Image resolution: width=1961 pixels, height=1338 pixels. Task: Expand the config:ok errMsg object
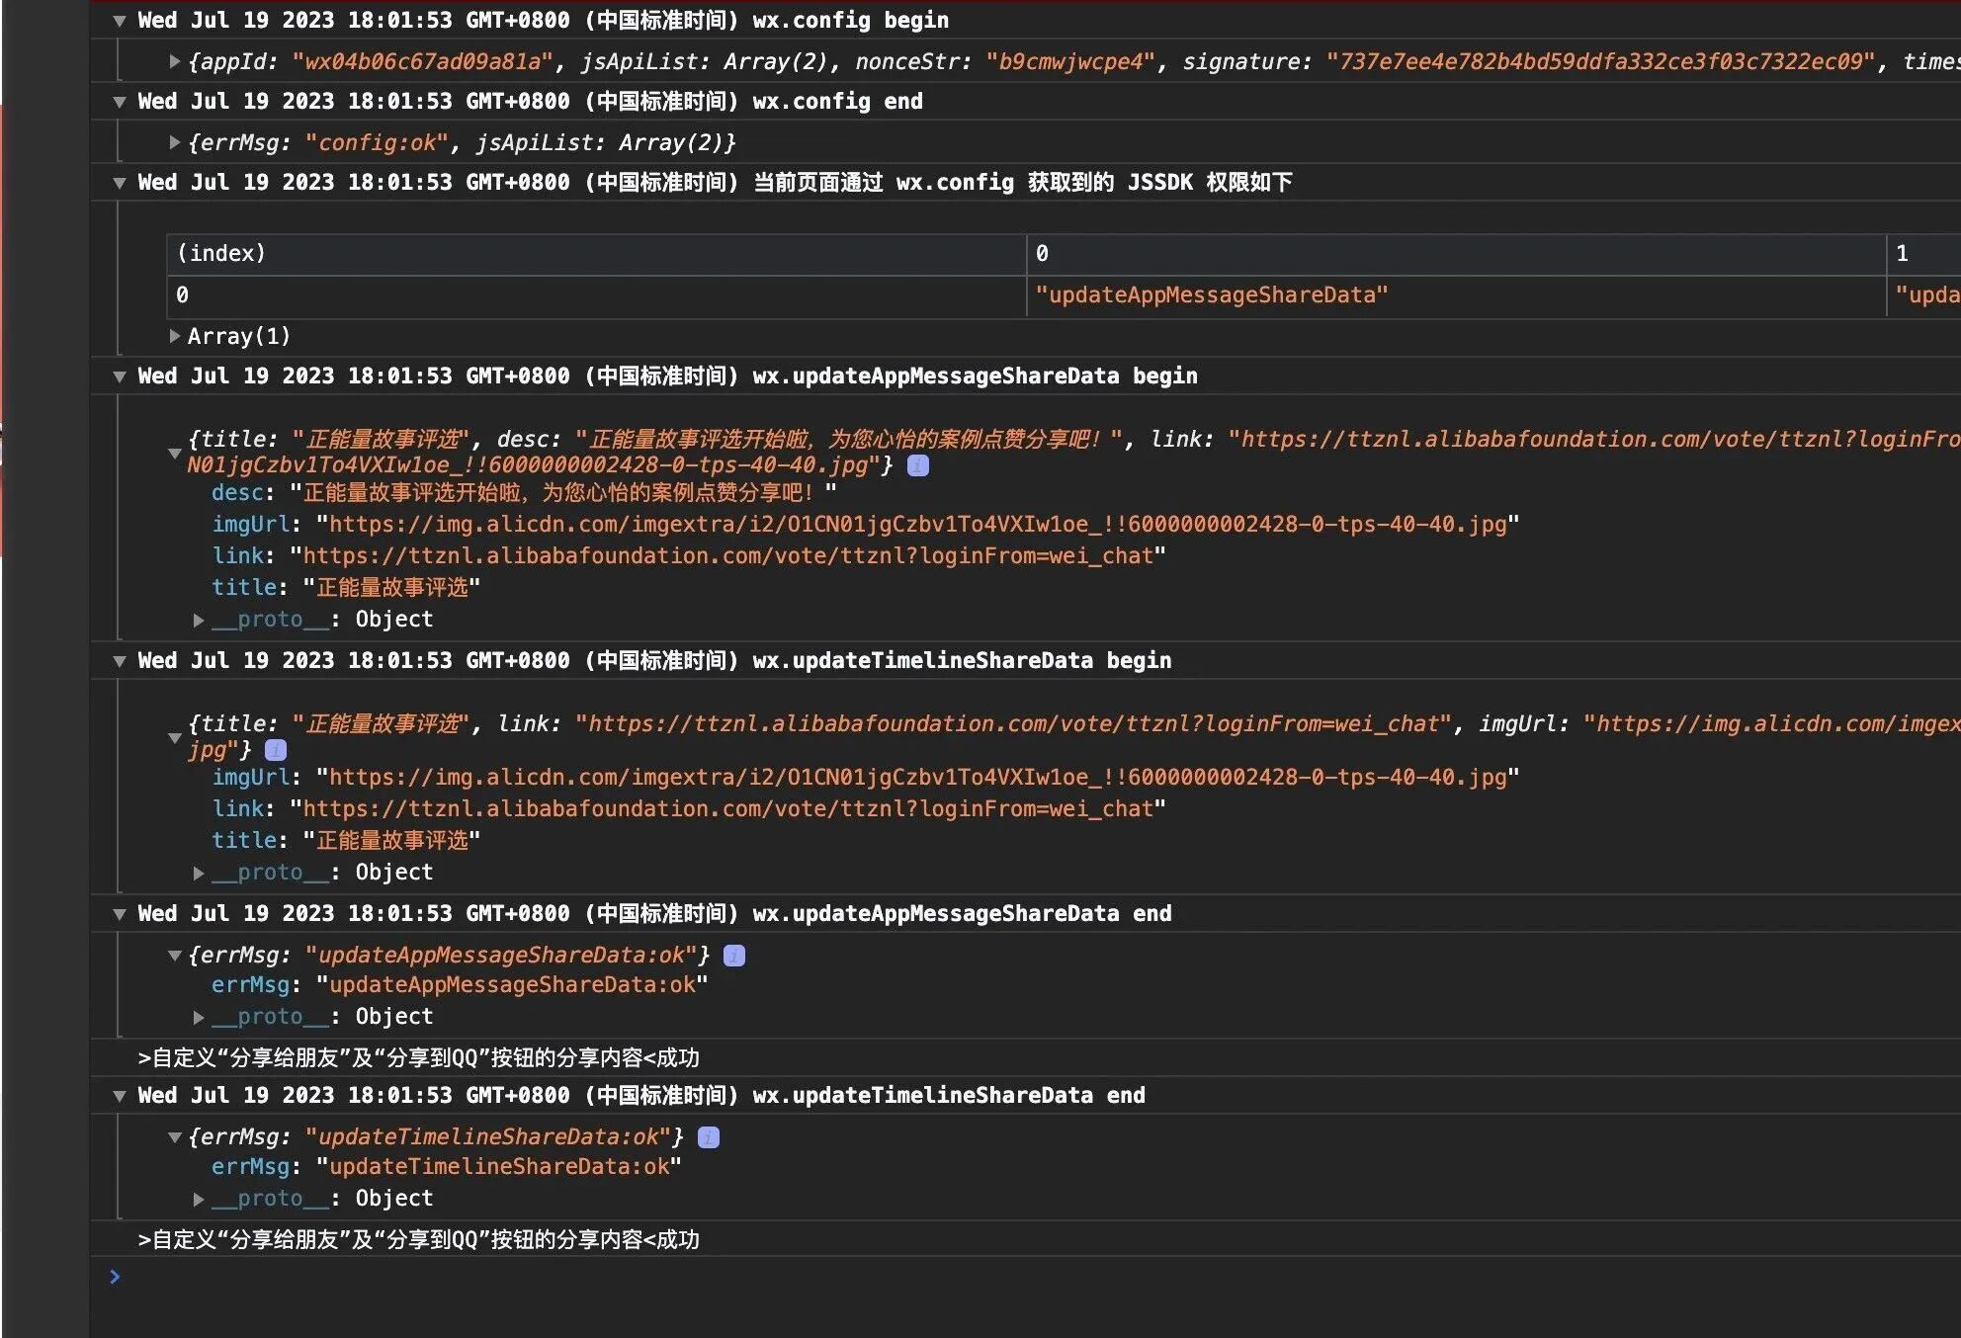tap(175, 142)
